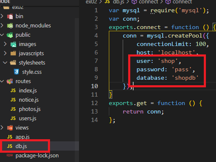Click the npm icon beside package-lock.json
The height and width of the screenshot is (162, 216).
pyautogui.click(x=10, y=155)
